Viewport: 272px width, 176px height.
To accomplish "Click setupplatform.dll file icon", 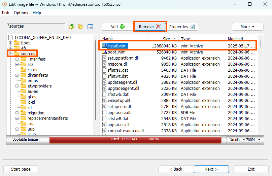I will pos(104,58).
